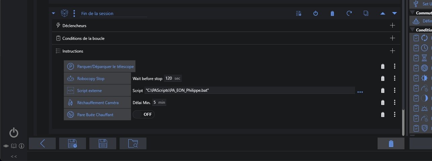Click the info icon in the sidebar

coord(21,146)
